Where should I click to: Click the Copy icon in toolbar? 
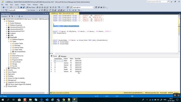point(53,7)
